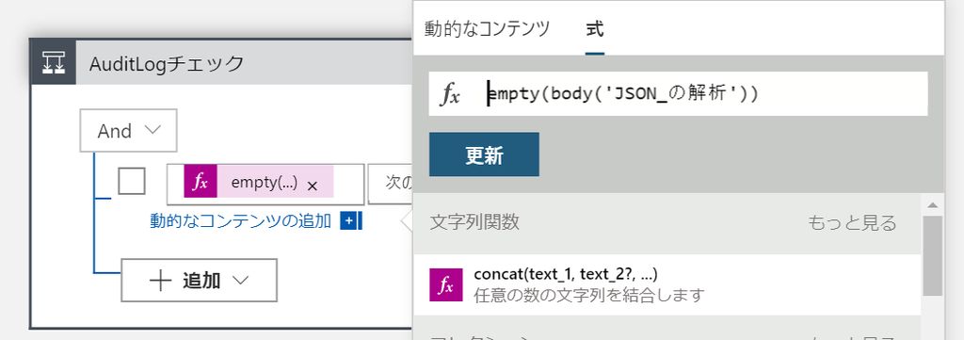Open the And operator dropdown
Screen dimensions: 964x340
128,130
